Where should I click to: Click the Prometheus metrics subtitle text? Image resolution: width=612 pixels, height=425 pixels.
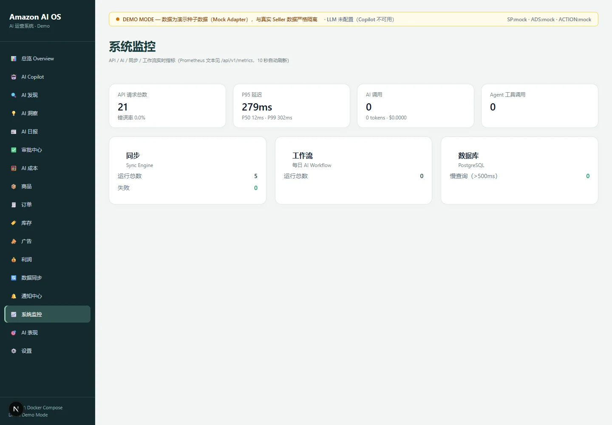[x=199, y=60]
